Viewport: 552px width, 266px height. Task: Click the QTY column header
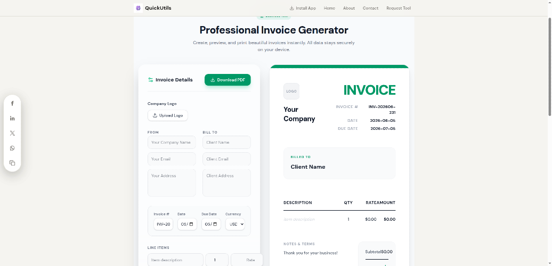pos(348,203)
